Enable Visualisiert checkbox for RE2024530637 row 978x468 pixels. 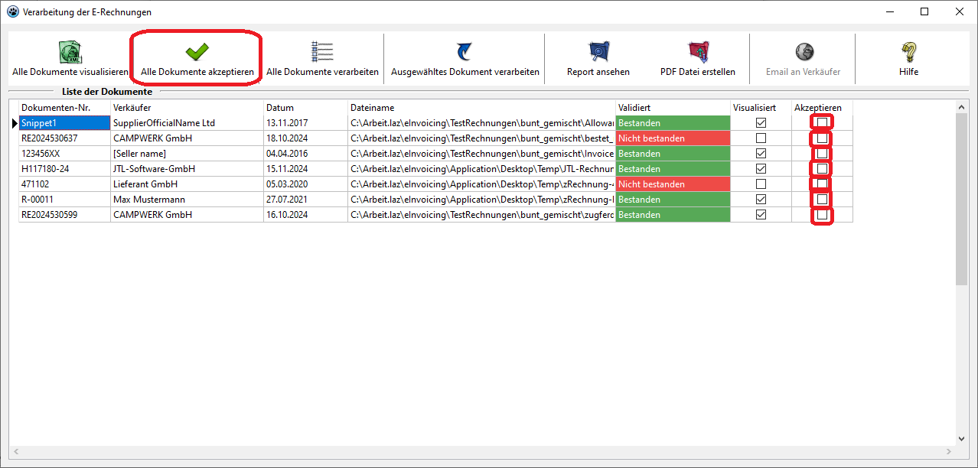[761, 138]
